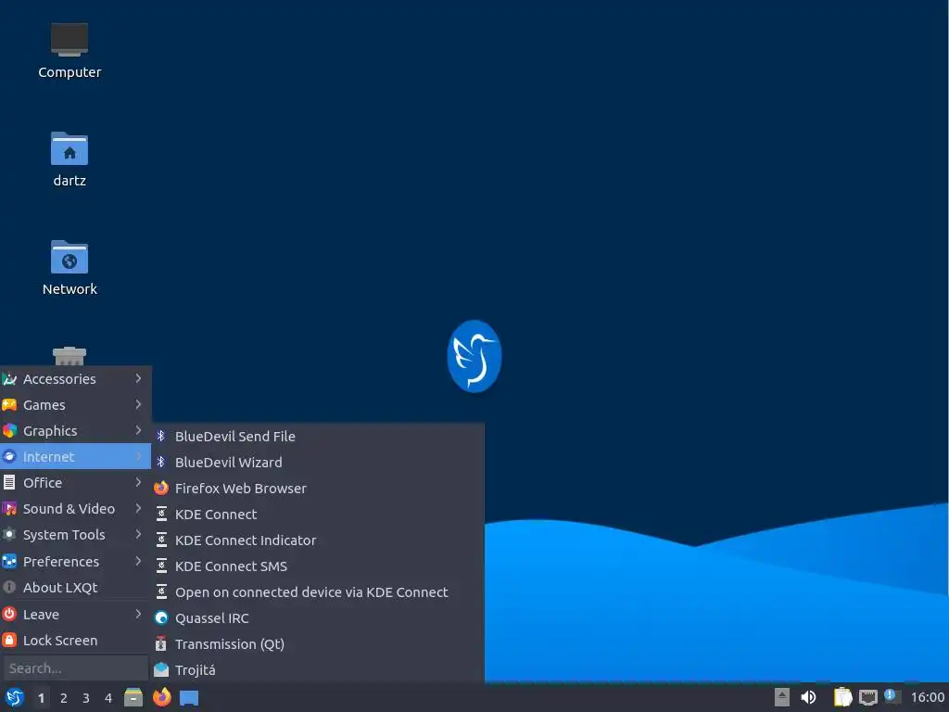Image resolution: width=949 pixels, height=712 pixels.
Task: Click the Trash desktop icon
Action: coord(69,356)
